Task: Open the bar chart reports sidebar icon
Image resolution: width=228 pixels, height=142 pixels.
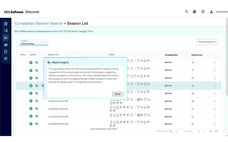Action: (6, 45)
